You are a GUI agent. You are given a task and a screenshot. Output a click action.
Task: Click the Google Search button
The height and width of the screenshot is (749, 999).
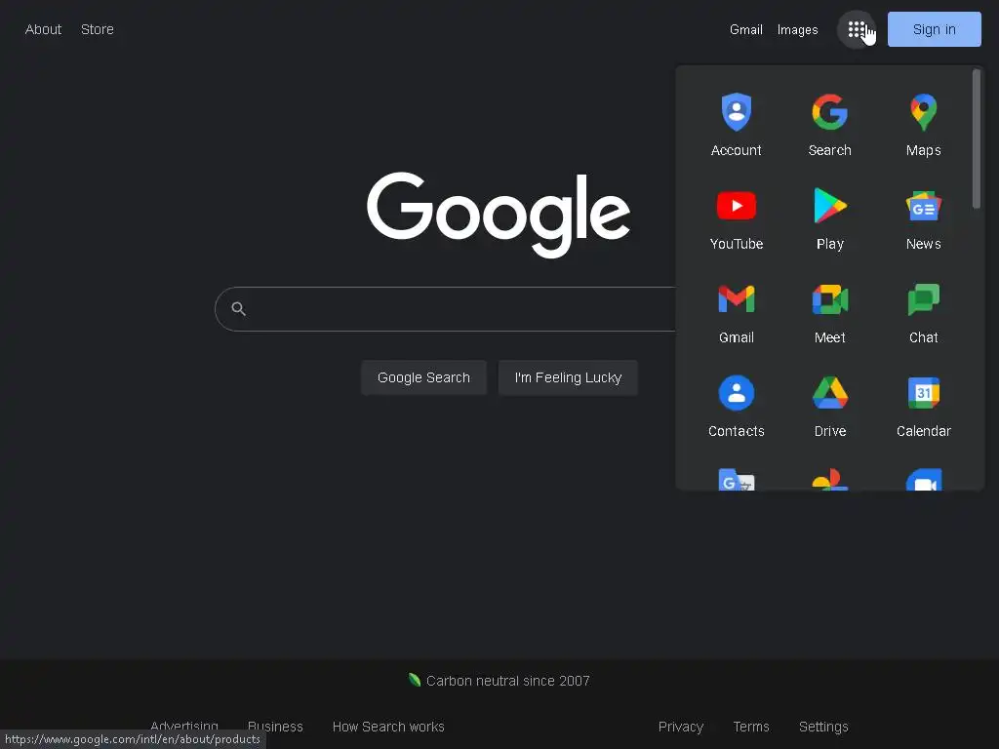click(x=423, y=377)
